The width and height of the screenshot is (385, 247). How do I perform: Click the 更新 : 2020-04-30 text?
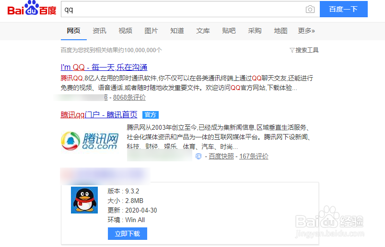132,210
